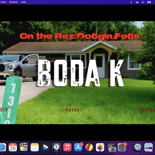
Task: Open the View menu
Action: pos(3,2)
